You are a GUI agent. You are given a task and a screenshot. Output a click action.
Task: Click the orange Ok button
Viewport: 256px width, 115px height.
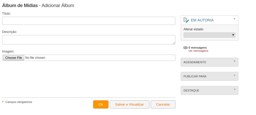[101, 105]
